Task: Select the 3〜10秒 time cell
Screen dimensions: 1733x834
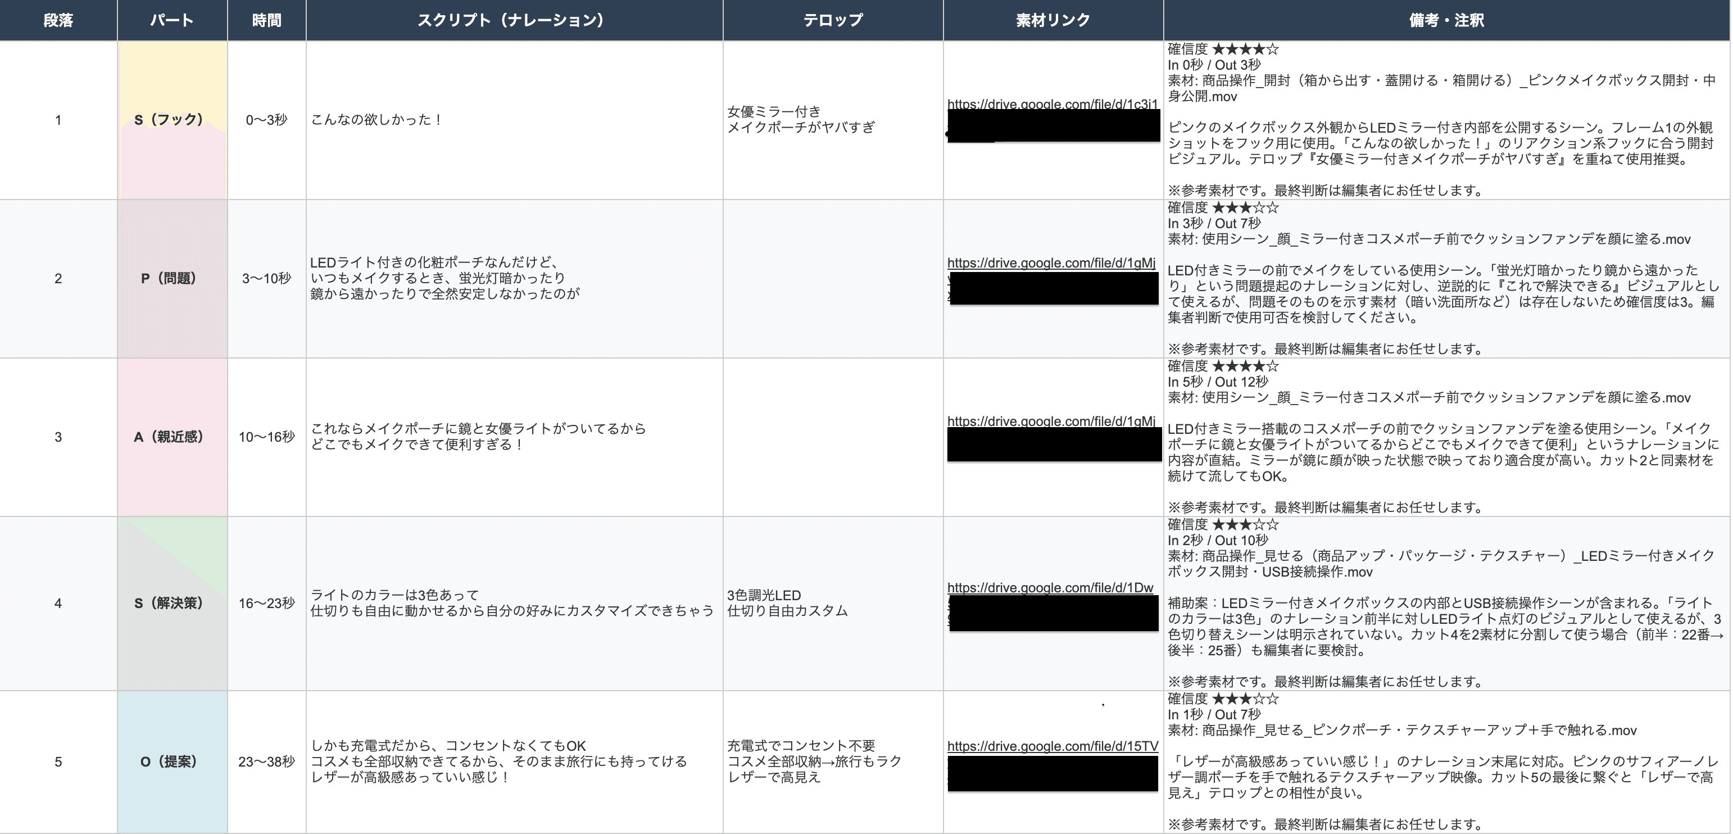Action: point(266,278)
